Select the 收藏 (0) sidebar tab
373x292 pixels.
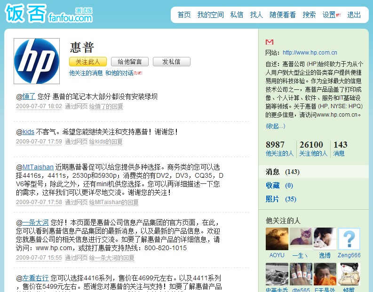tap(279, 185)
